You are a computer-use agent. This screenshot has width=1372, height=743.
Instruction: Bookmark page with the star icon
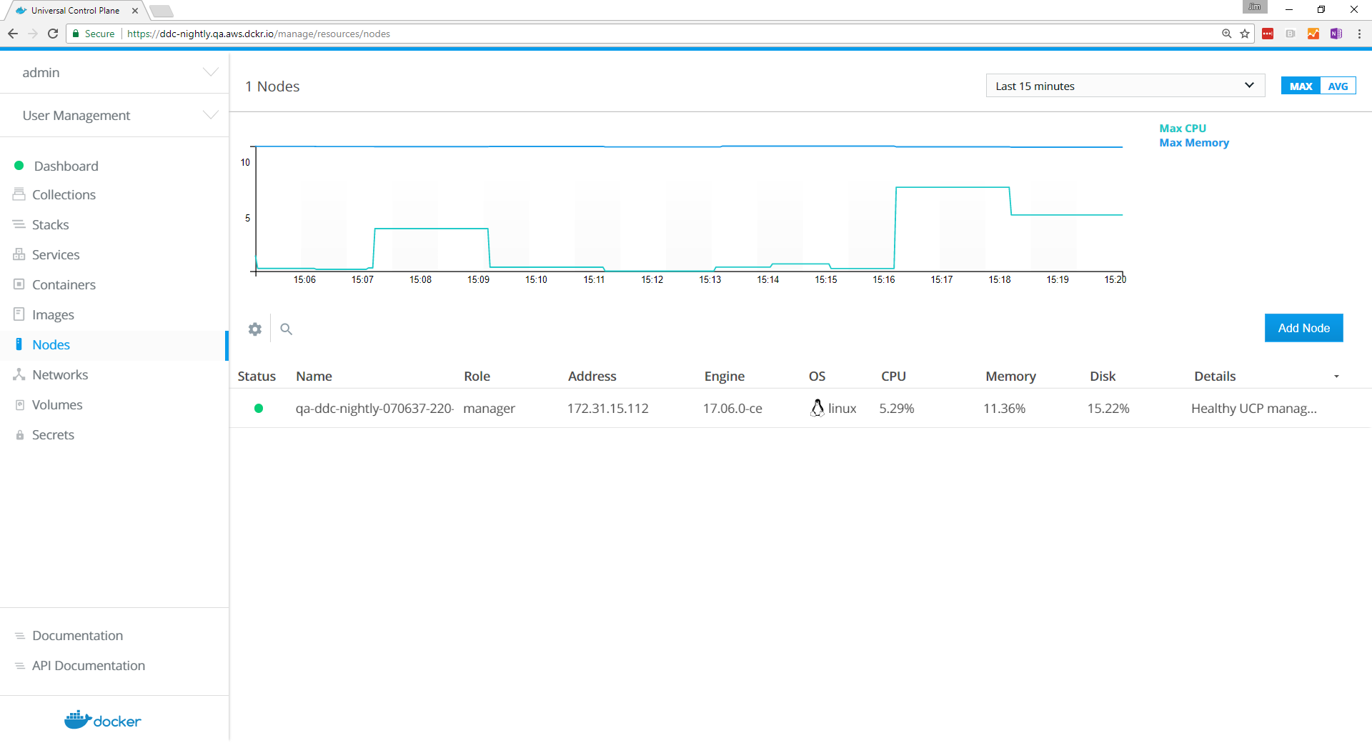click(x=1245, y=34)
